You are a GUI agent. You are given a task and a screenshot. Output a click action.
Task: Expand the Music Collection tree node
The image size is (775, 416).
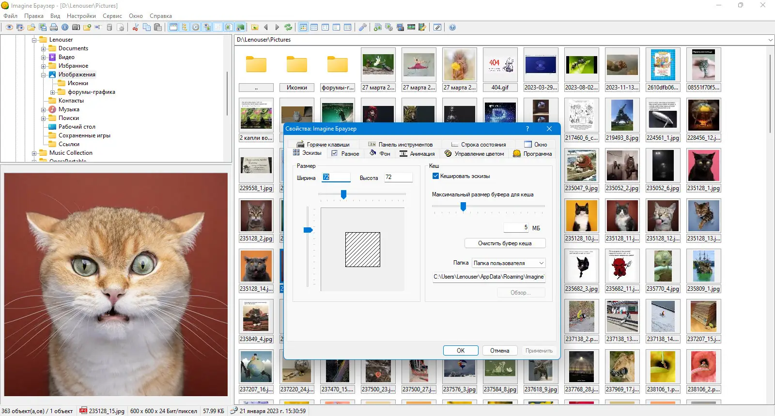pos(34,153)
